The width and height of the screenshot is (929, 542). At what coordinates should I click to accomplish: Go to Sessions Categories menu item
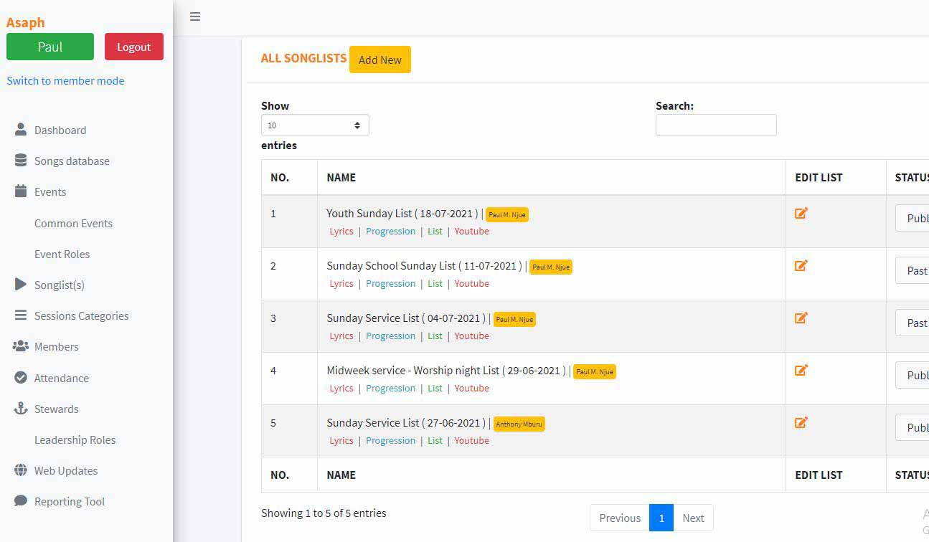point(81,316)
